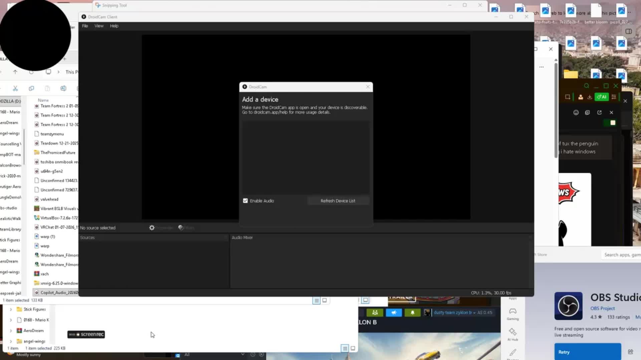Click the white panel vertical scrollbar

tap(556, 110)
